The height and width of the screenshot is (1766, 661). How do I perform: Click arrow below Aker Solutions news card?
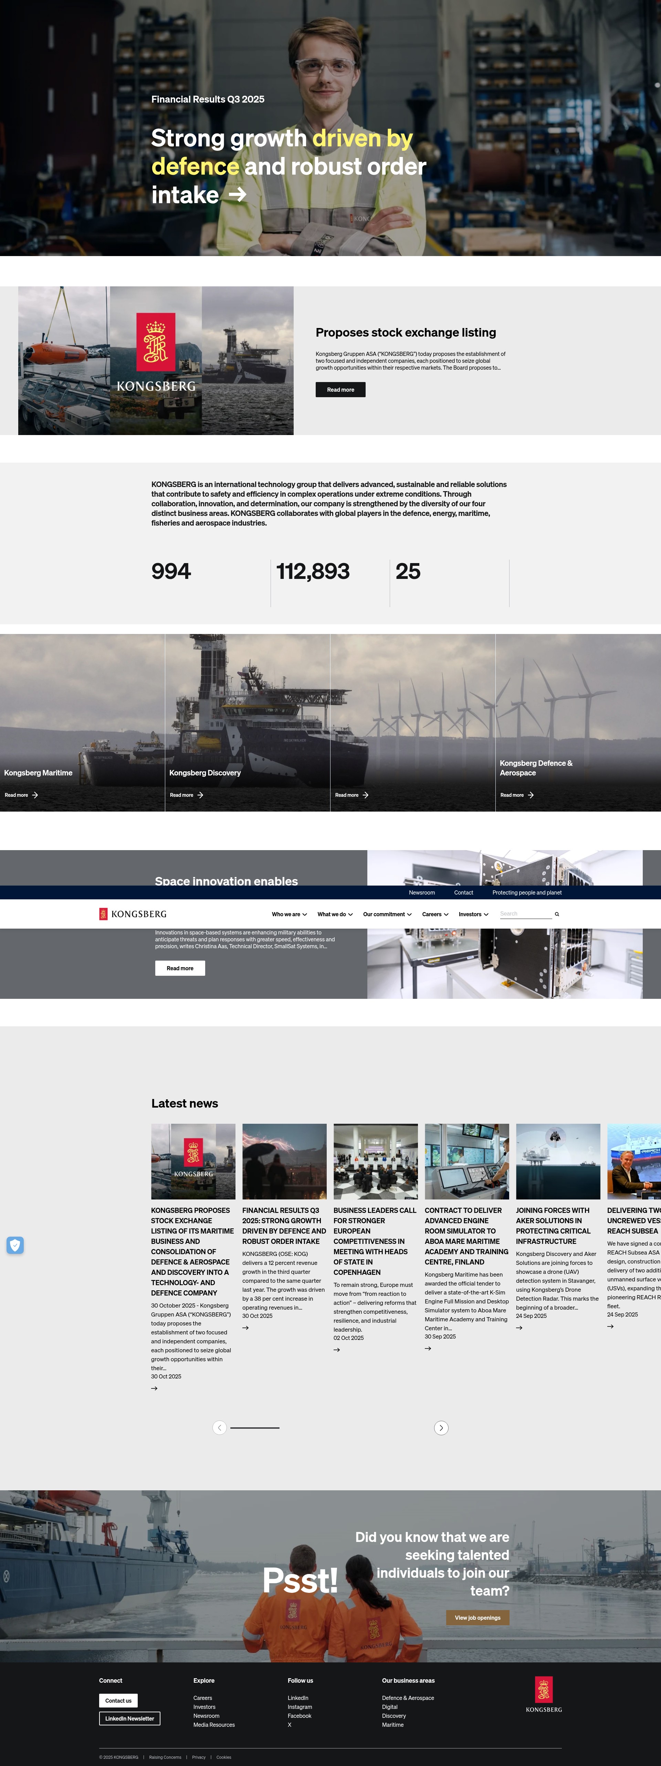(519, 1328)
